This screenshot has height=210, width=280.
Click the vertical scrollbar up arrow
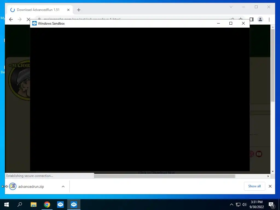[x=273, y=27]
